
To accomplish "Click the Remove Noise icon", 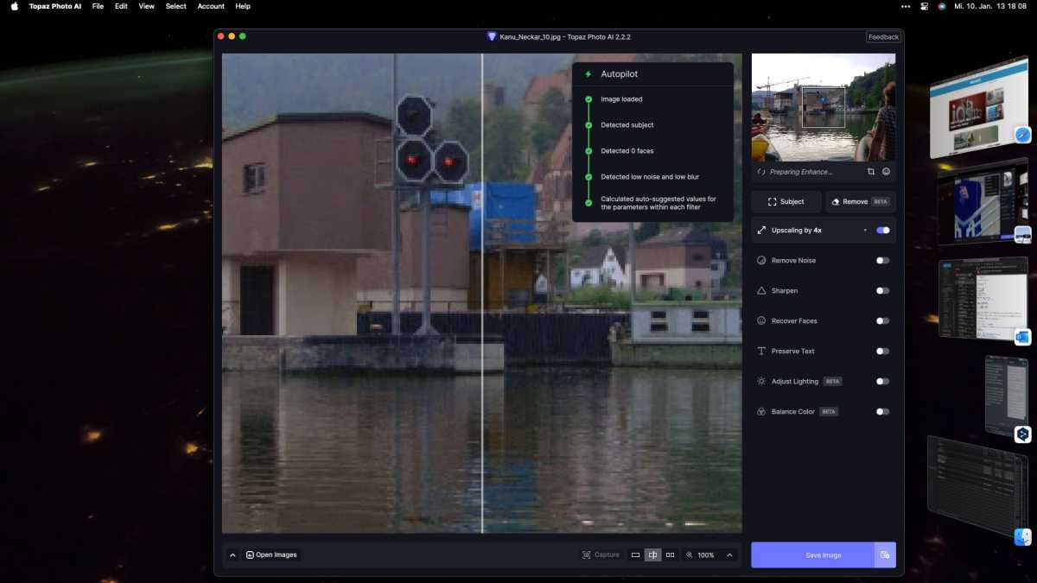I will (x=761, y=260).
